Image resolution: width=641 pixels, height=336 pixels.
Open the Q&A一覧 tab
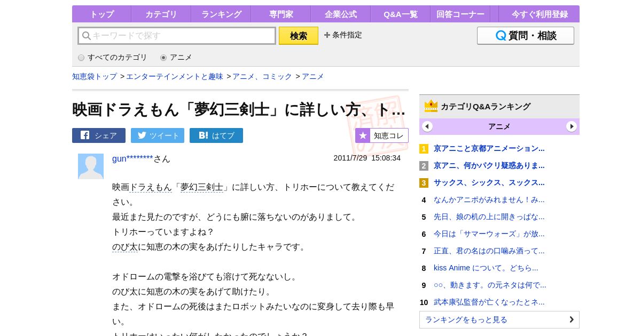tap(400, 14)
